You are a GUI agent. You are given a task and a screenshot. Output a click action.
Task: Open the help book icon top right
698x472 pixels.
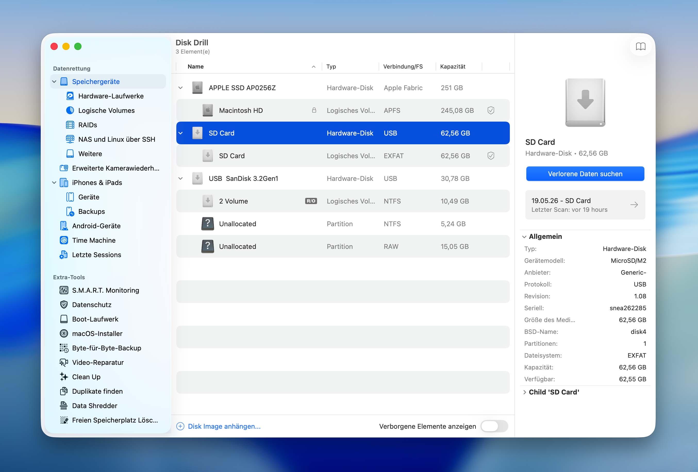[x=641, y=46]
